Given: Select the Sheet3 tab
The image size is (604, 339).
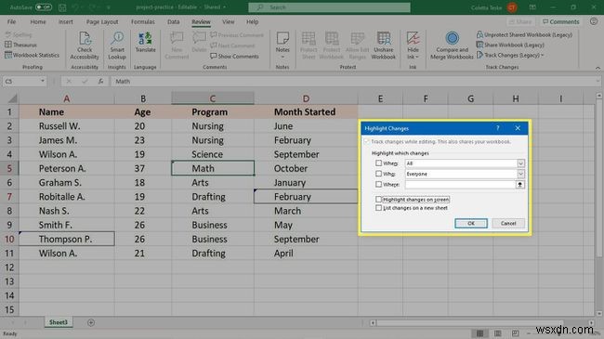Looking at the screenshot, I should coord(59,322).
